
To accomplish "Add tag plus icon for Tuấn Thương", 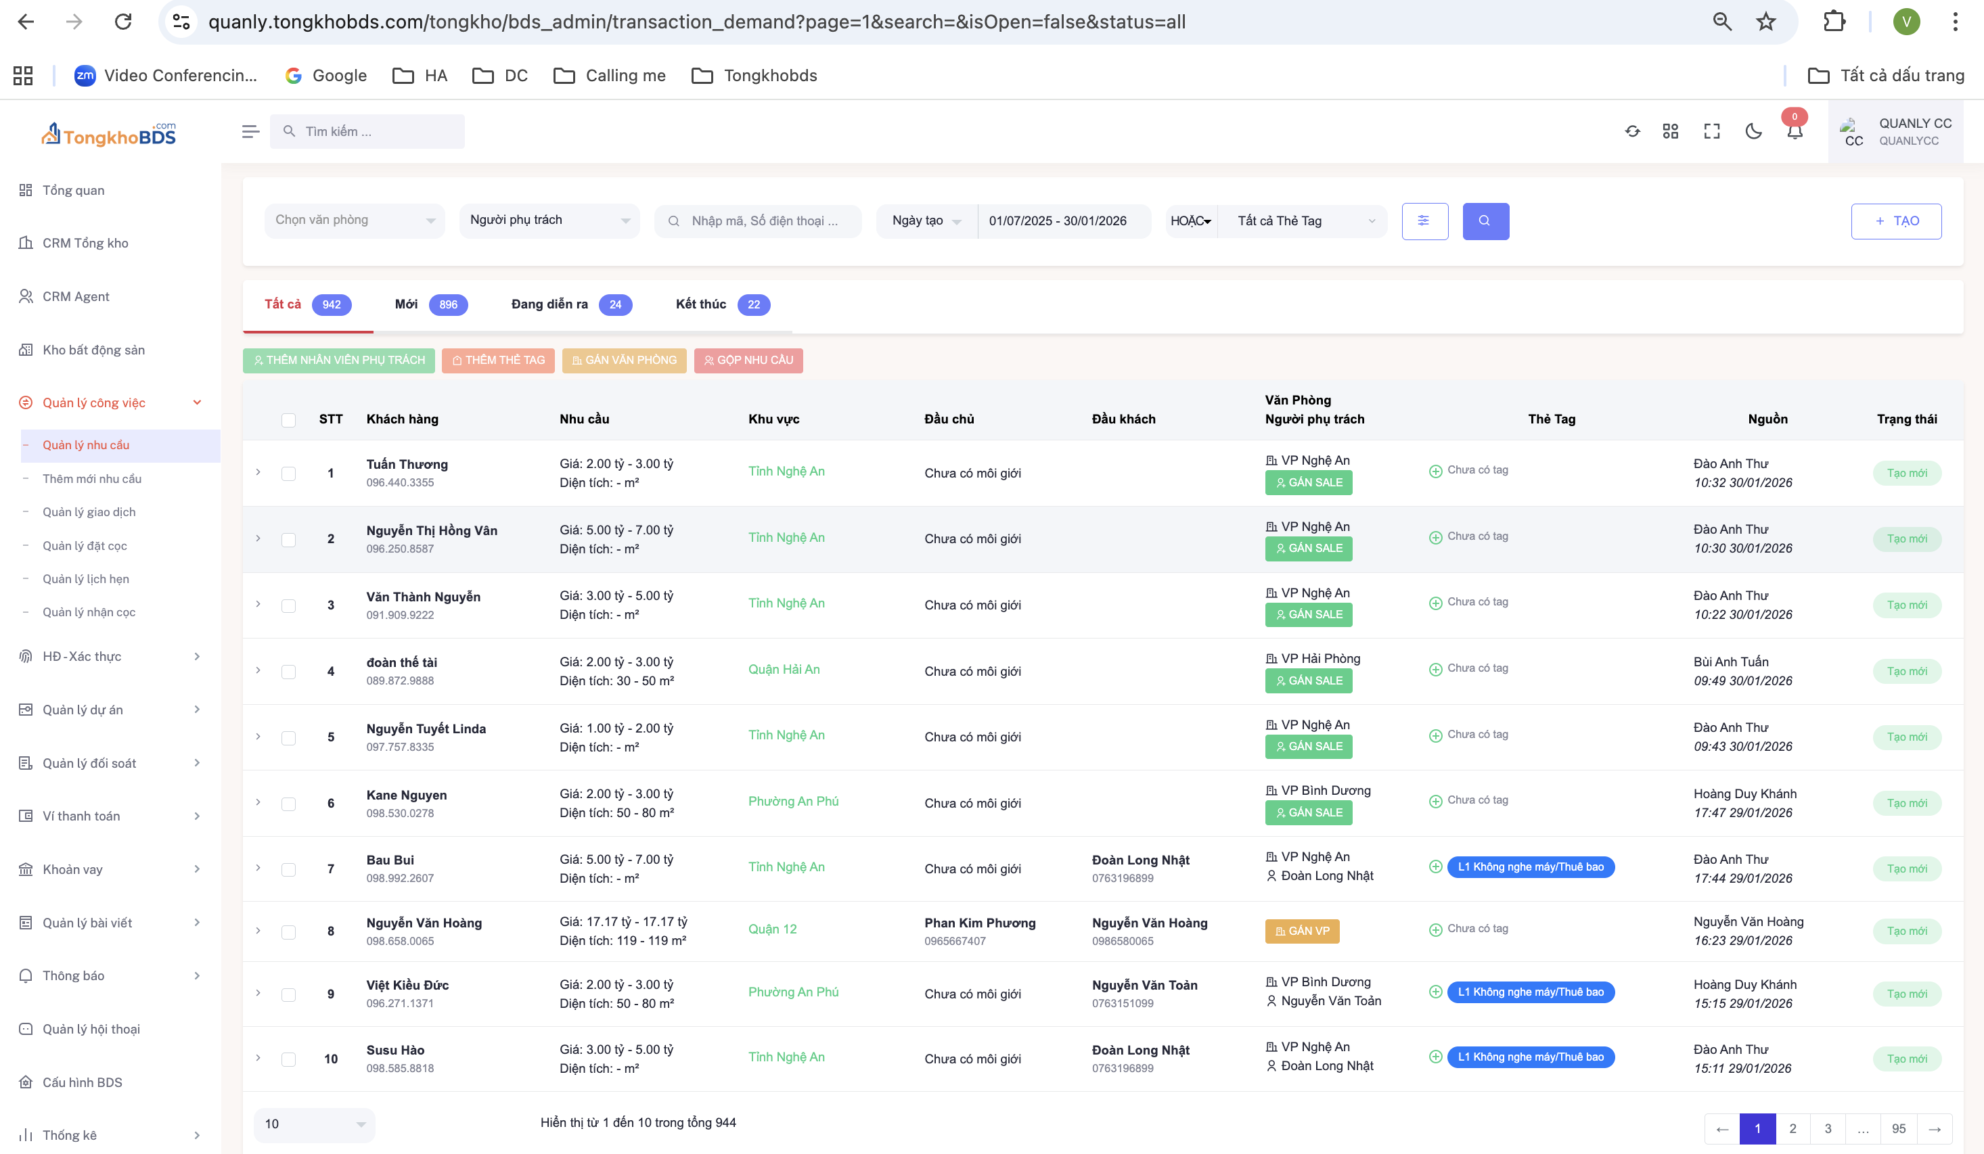I will (x=1435, y=471).
